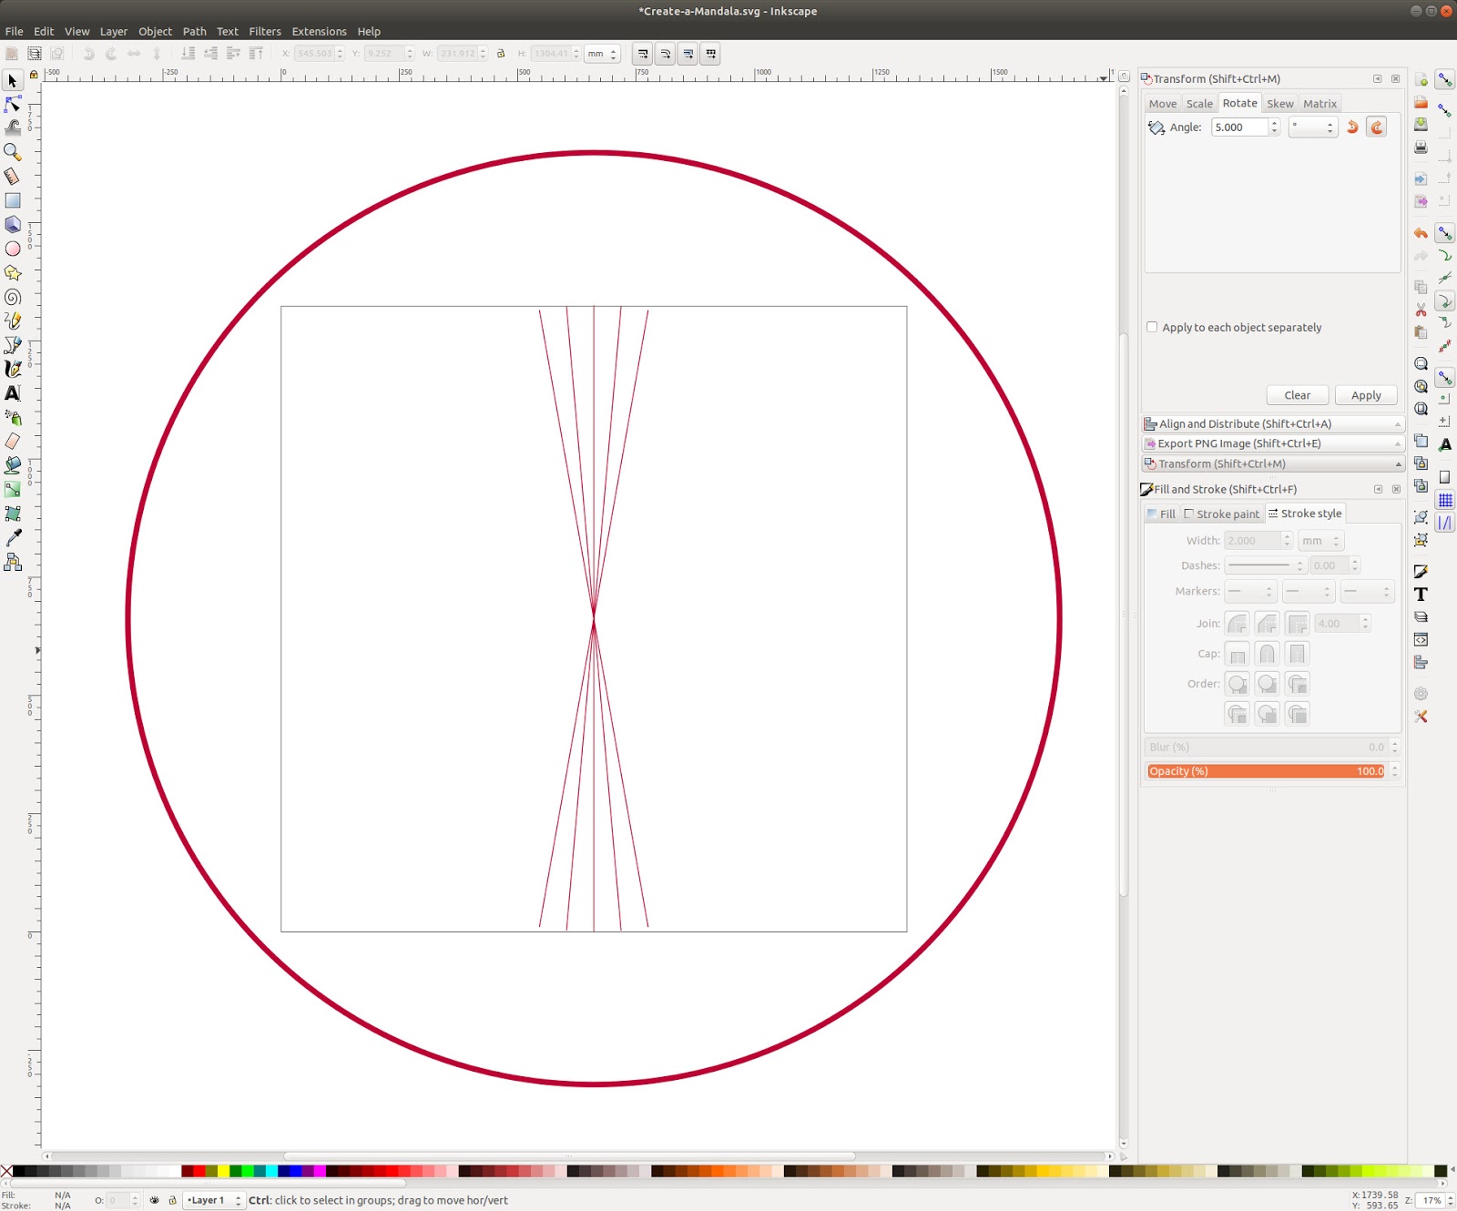
Task: Toggle scale stroke width with object
Action: [643, 54]
